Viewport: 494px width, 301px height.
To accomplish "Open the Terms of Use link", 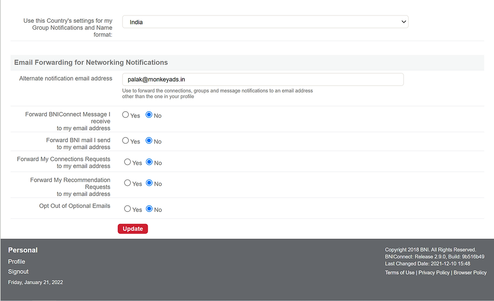I will pyautogui.click(x=400, y=273).
